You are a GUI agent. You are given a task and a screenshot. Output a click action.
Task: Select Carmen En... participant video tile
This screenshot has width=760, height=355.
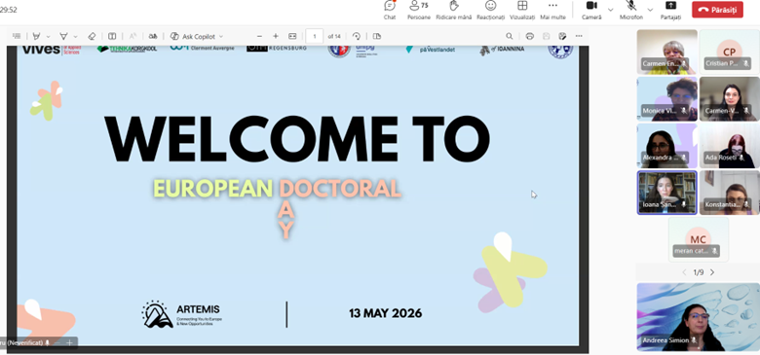click(x=666, y=52)
